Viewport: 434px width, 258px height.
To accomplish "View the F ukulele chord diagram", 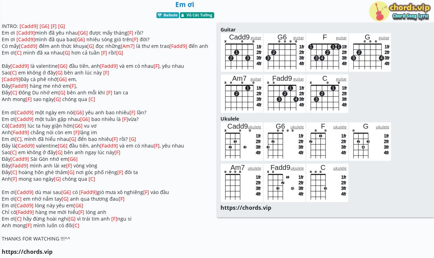I will click(327, 142).
